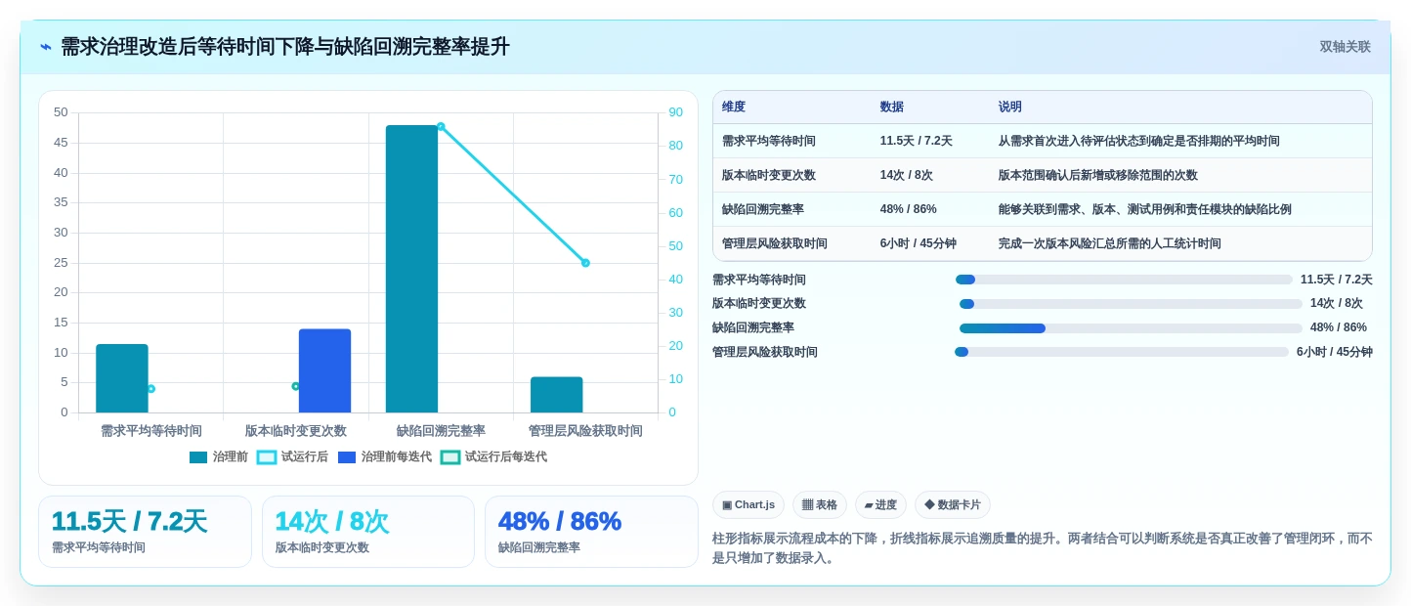The height and width of the screenshot is (606, 1411).
Task: Click the lightning bolt icon beside the title
Action: coord(46,47)
